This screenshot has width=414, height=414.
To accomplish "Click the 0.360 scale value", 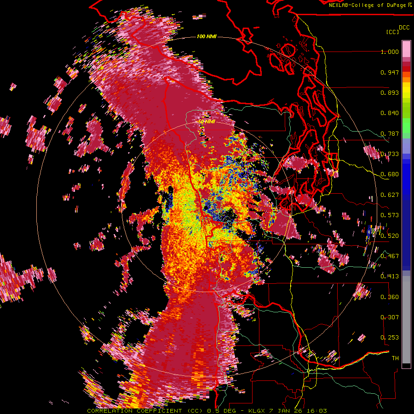I will pos(390,297).
